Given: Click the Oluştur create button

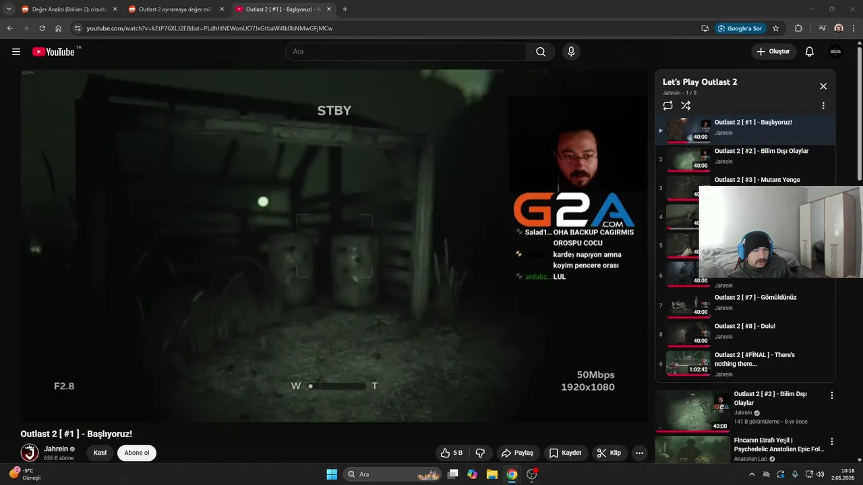Looking at the screenshot, I should tap(774, 52).
